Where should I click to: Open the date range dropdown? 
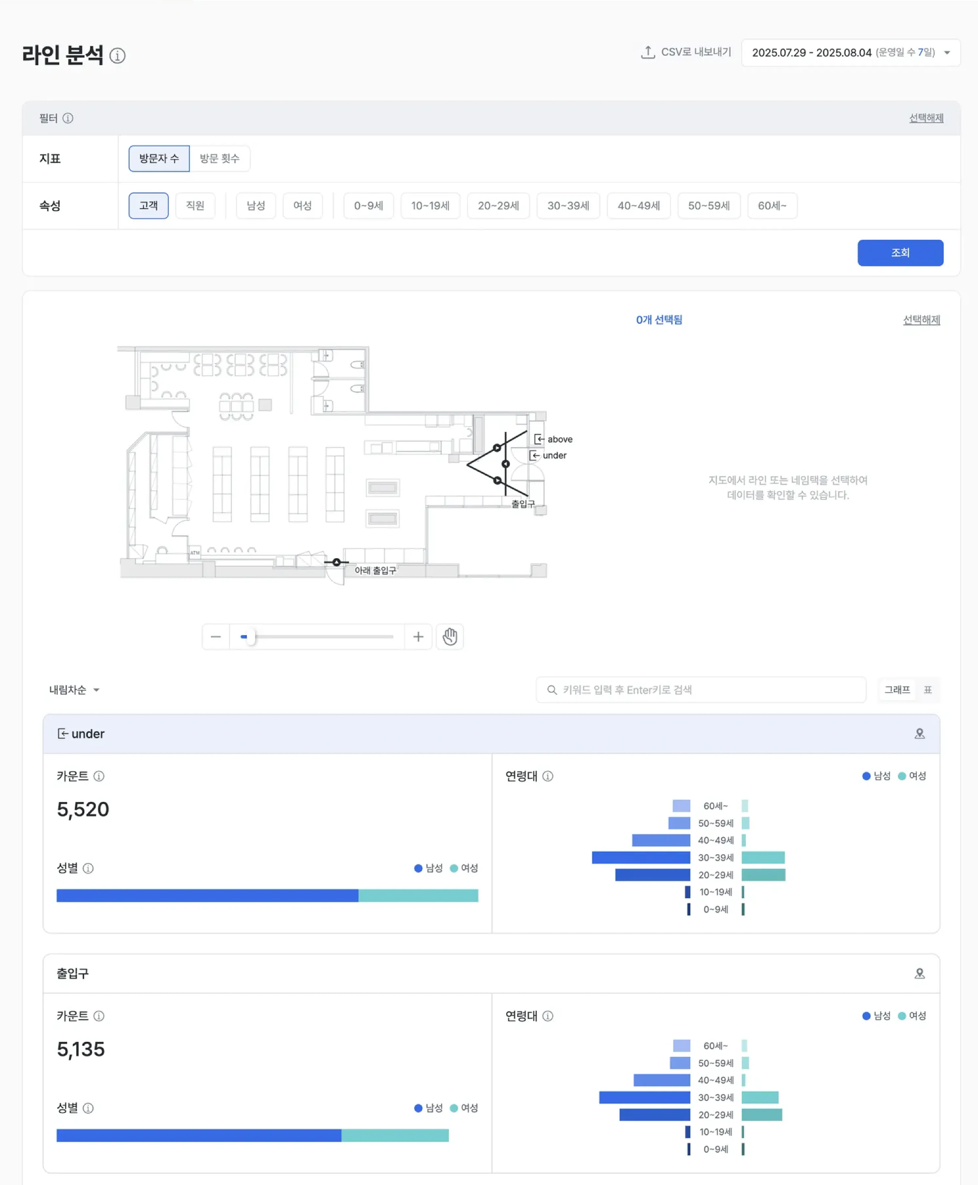[x=851, y=53]
